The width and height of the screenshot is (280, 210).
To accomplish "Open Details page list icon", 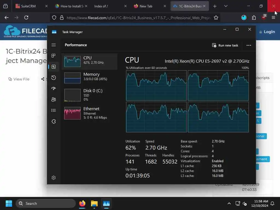I will coord(54,110).
